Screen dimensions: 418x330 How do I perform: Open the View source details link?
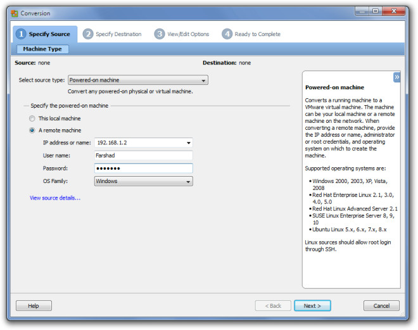click(x=55, y=198)
